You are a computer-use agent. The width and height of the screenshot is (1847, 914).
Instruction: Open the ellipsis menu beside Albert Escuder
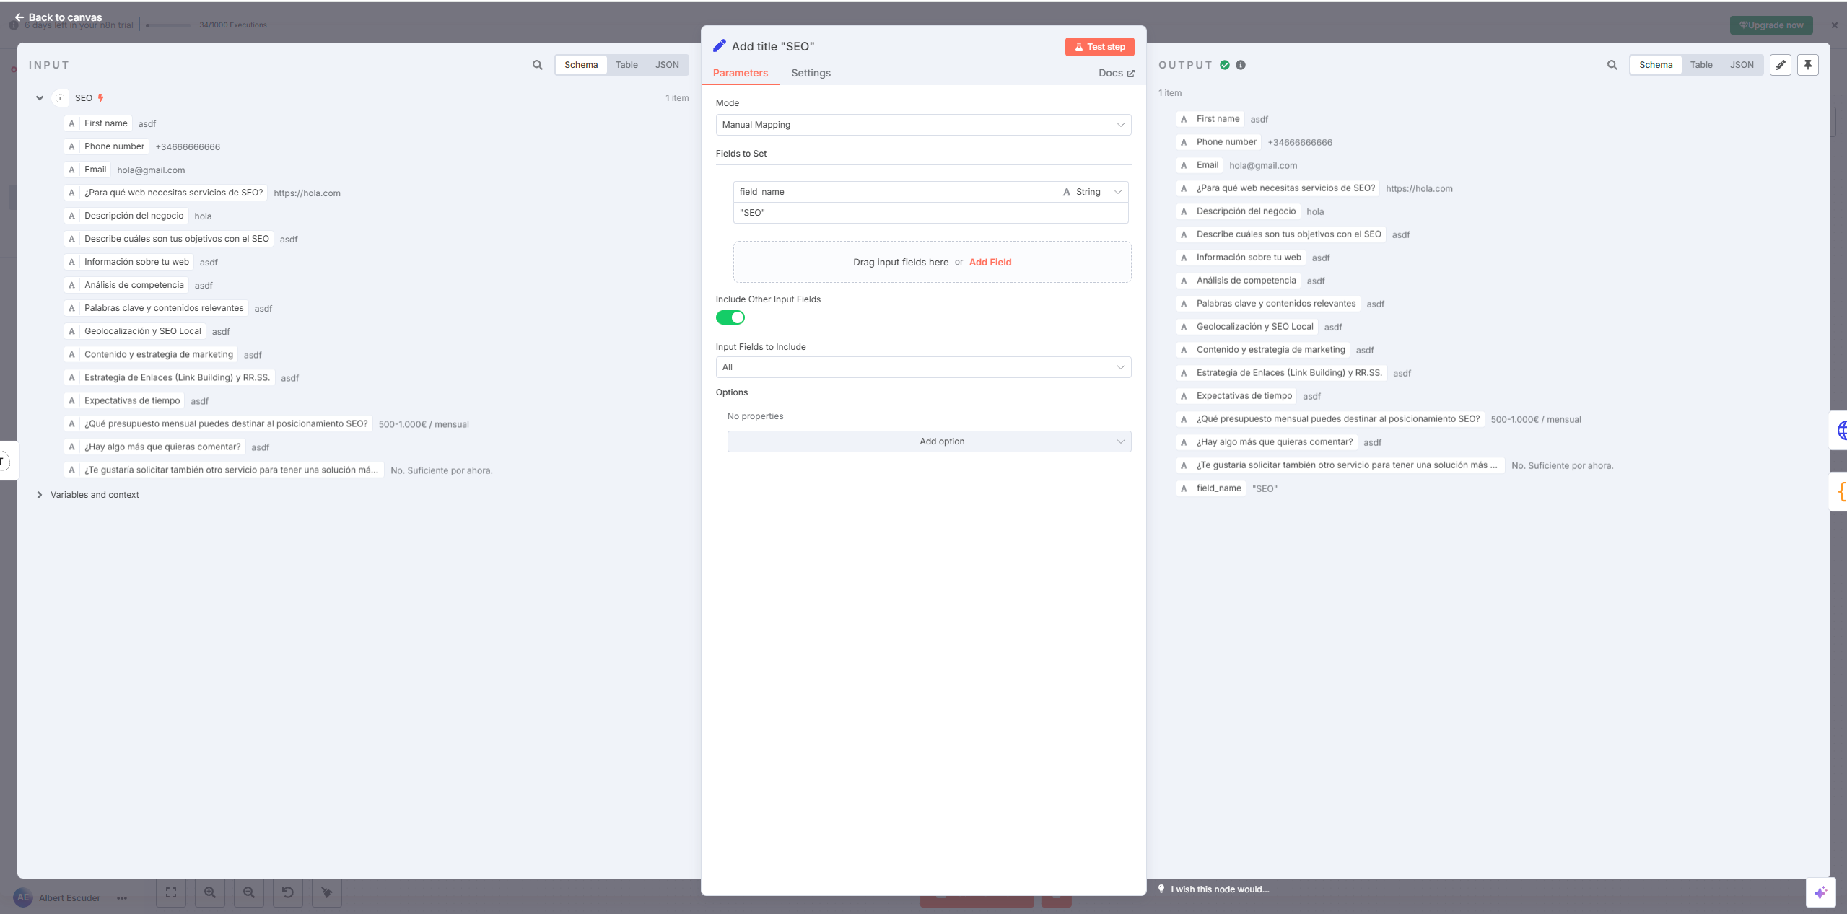coord(122,898)
